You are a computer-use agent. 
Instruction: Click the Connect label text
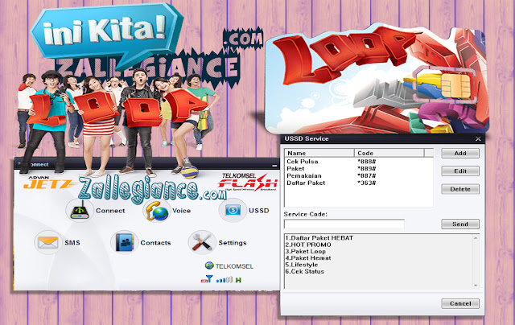point(110,211)
